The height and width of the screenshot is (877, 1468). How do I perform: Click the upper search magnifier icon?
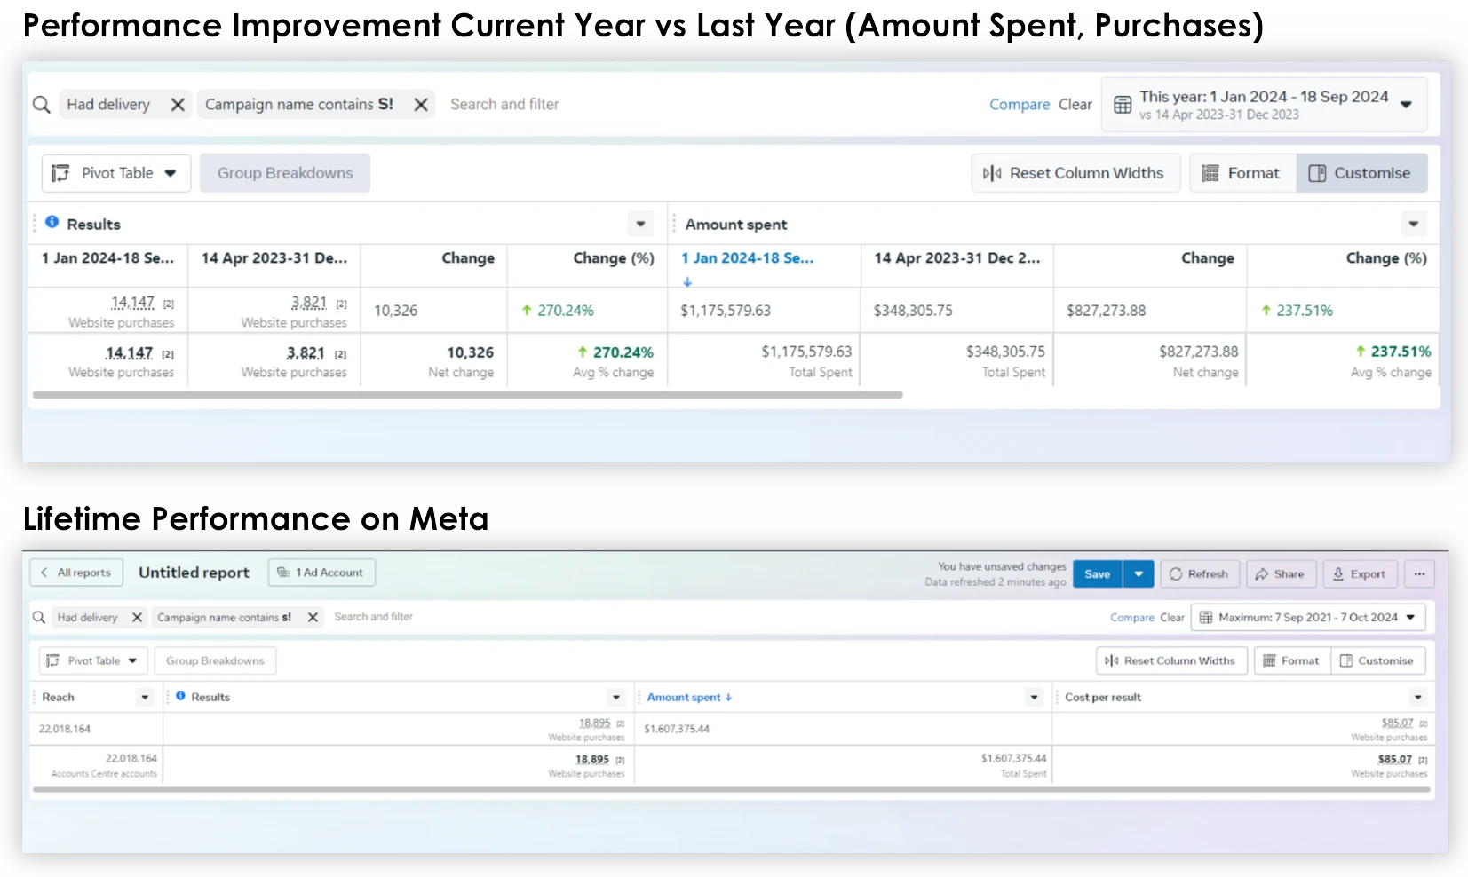(42, 105)
